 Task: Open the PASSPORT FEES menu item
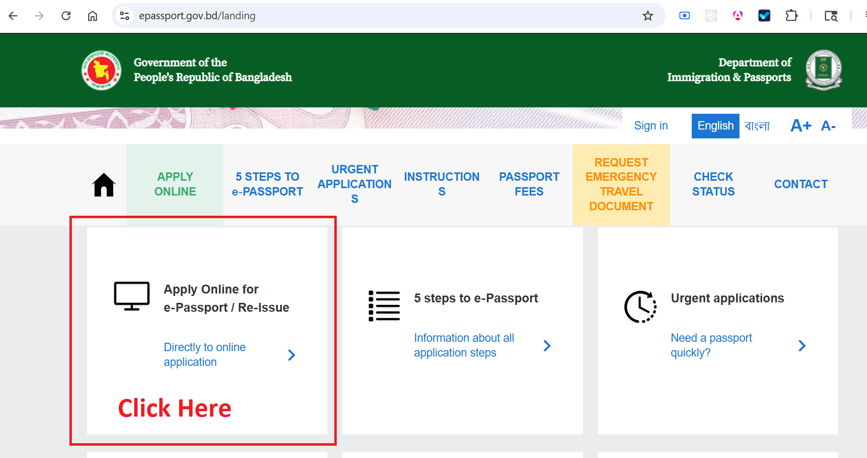pyautogui.click(x=529, y=184)
